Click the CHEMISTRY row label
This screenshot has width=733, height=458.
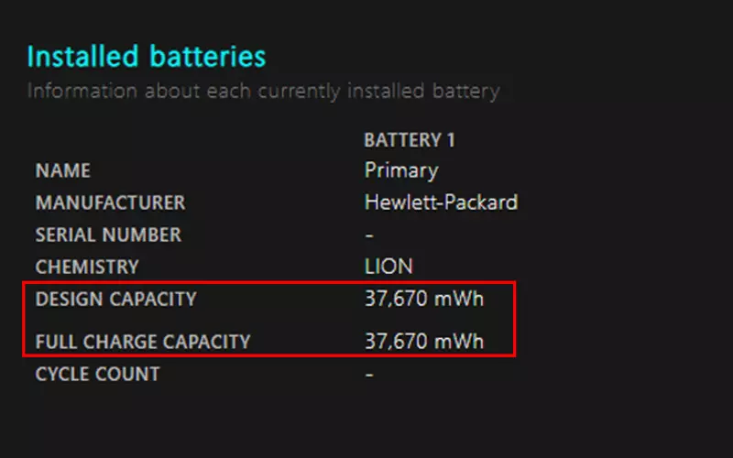87,267
